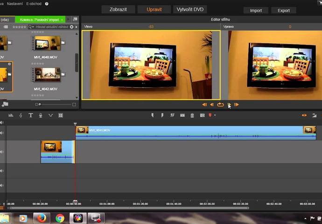Image resolution: width=322 pixels, height=224 pixels.
Task: Click the library scroll-down arrow
Action: [77, 98]
